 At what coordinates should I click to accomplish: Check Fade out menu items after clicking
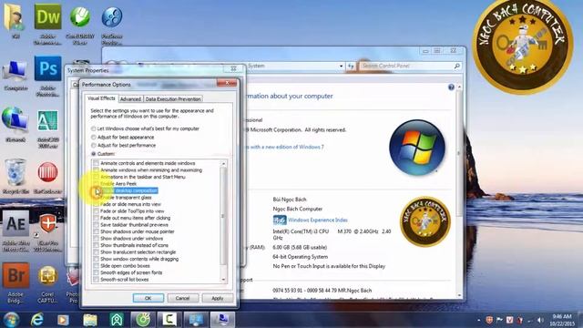[96, 218]
